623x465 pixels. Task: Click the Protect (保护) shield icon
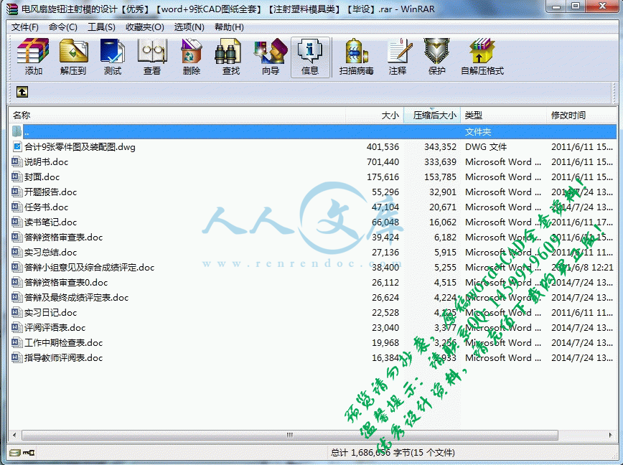point(436,57)
